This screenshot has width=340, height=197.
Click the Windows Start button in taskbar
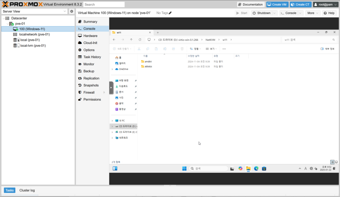184,169
